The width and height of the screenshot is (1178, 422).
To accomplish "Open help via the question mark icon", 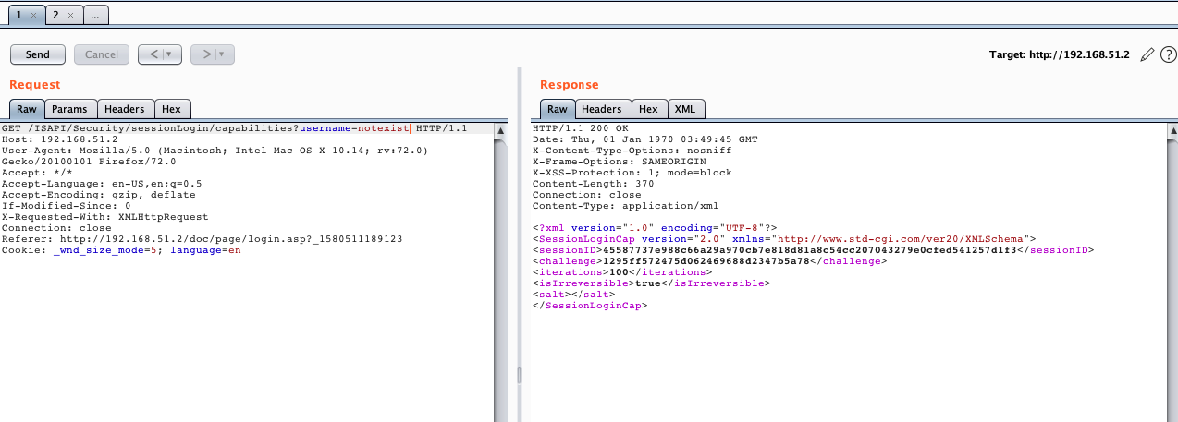I will click(1168, 54).
